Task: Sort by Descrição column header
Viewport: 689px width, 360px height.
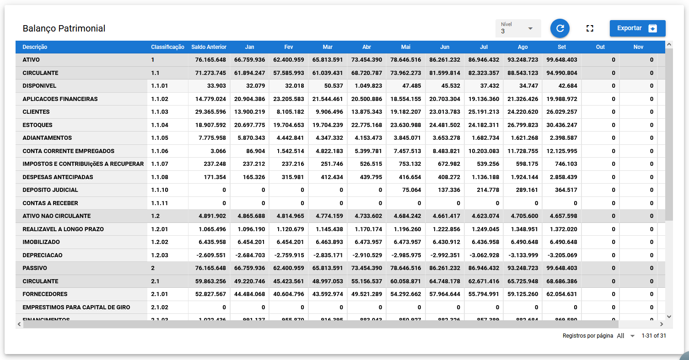Action: click(35, 47)
